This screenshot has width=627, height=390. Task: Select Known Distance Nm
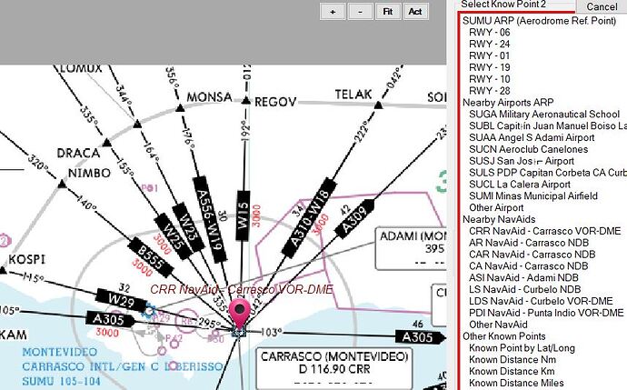[513, 360]
